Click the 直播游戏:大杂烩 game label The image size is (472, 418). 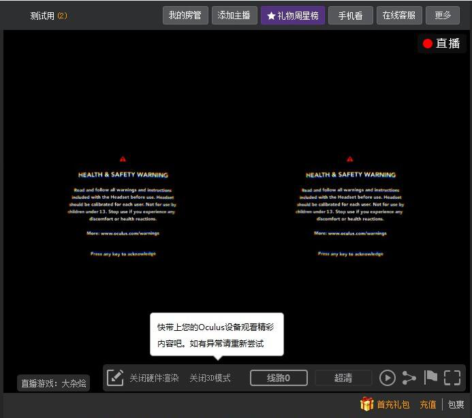pyautogui.click(x=54, y=383)
